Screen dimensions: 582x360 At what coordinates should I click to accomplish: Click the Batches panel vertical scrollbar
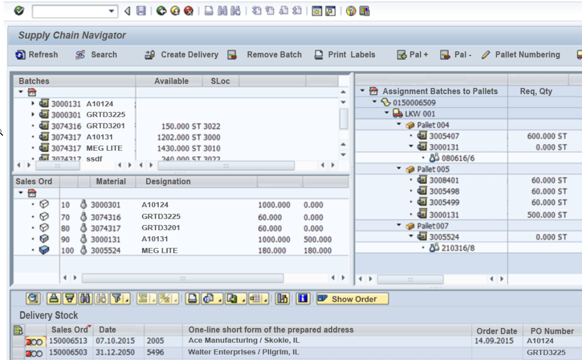344,118
